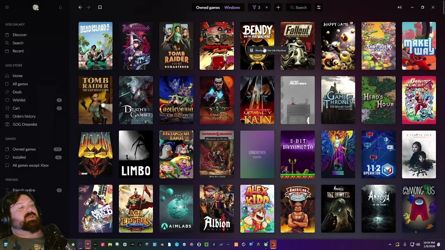This screenshot has height=250, width=445.
Task: Open the Windows Start button
Action: click(6, 244)
